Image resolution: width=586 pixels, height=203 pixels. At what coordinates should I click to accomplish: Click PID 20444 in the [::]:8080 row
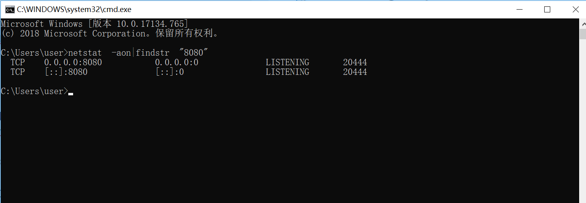(x=355, y=72)
